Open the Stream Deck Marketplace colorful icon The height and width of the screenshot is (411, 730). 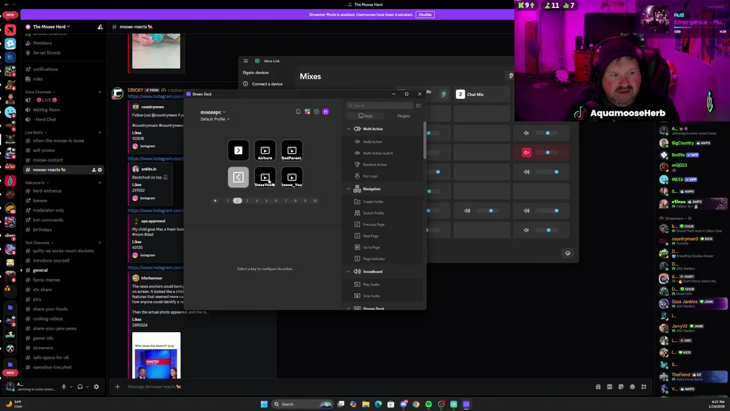coord(307,112)
